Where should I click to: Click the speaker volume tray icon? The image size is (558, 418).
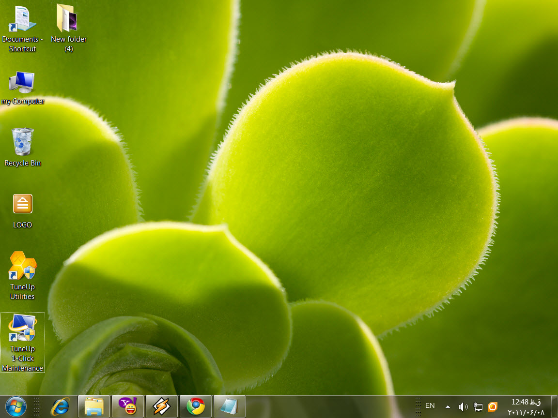tap(463, 407)
